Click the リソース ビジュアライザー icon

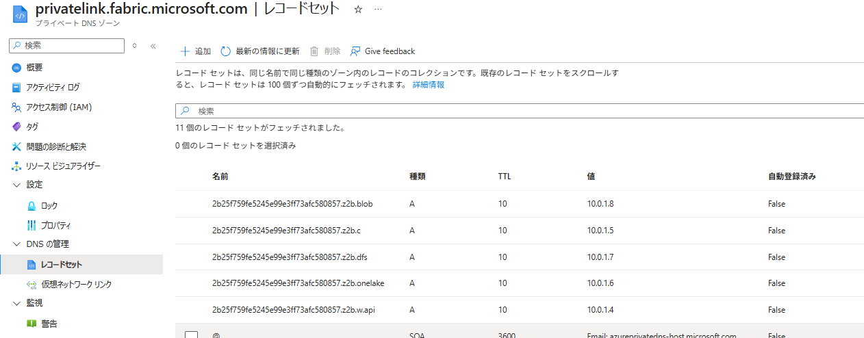point(16,166)
